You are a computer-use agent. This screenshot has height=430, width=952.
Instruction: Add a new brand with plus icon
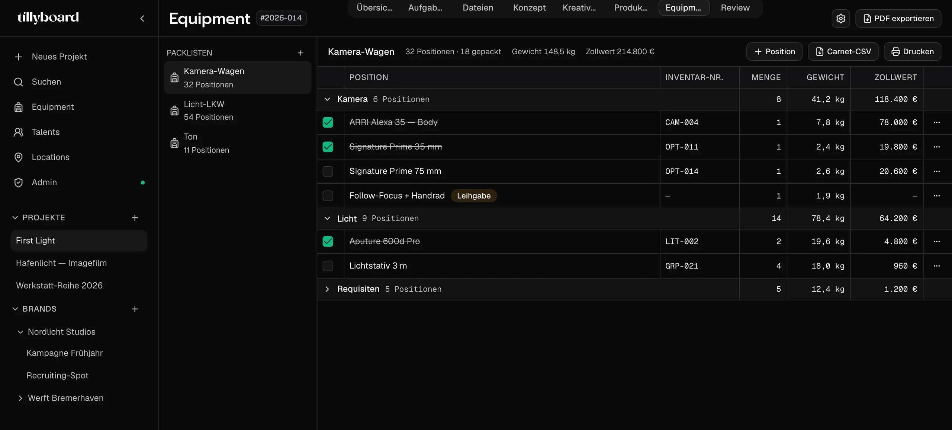pyautogui.click(x=135, y=309)
